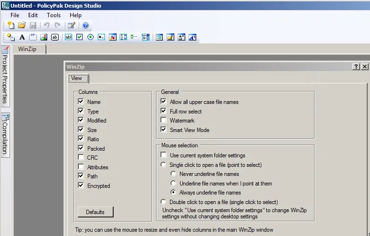Click the Columns group label
The width and height of the screenshot is (370, 236).
(88, 92)
